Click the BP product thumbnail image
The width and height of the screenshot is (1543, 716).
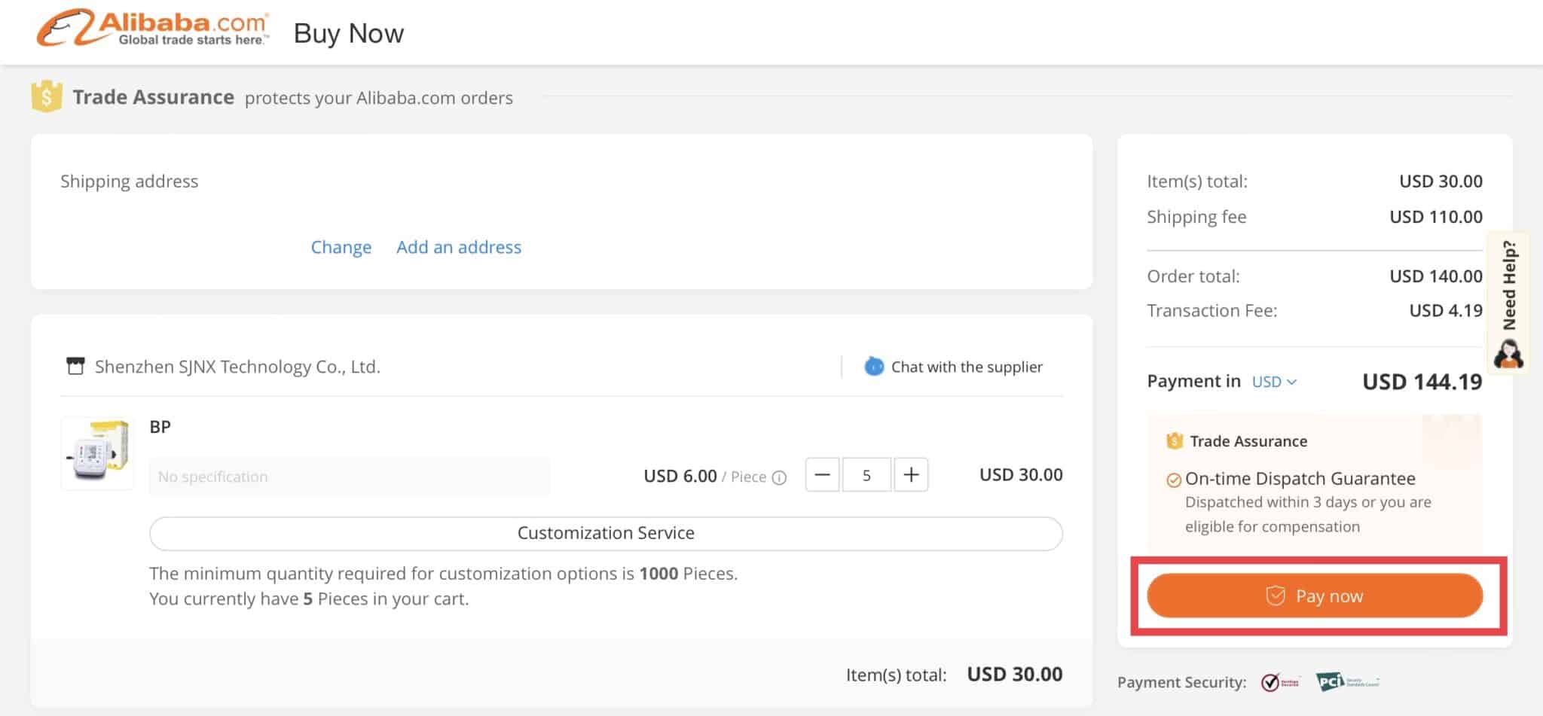[x=97, y=452]
